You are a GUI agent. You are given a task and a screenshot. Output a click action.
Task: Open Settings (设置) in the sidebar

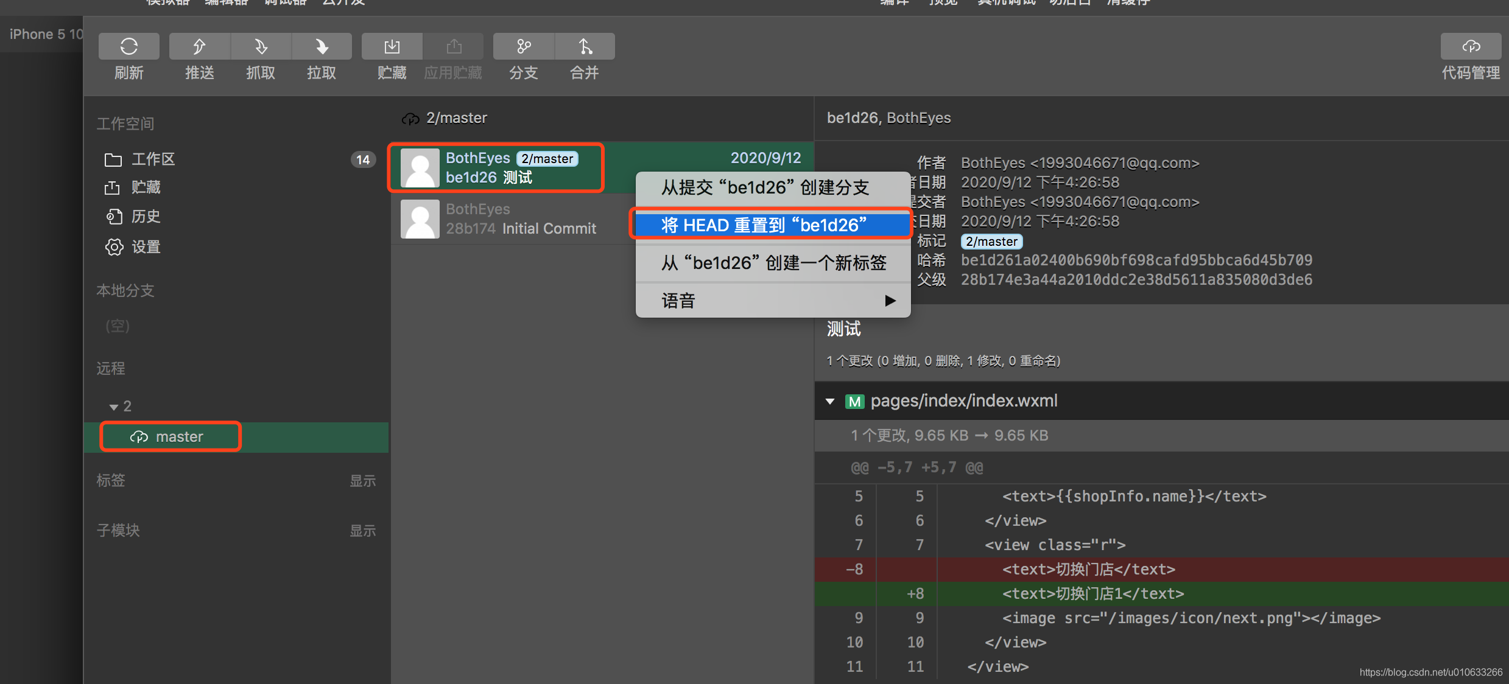pyautogui.click(x=146, y=247)
